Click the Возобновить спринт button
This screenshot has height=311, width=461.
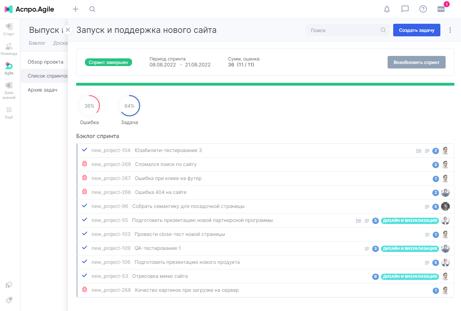[x=417, y=62]
